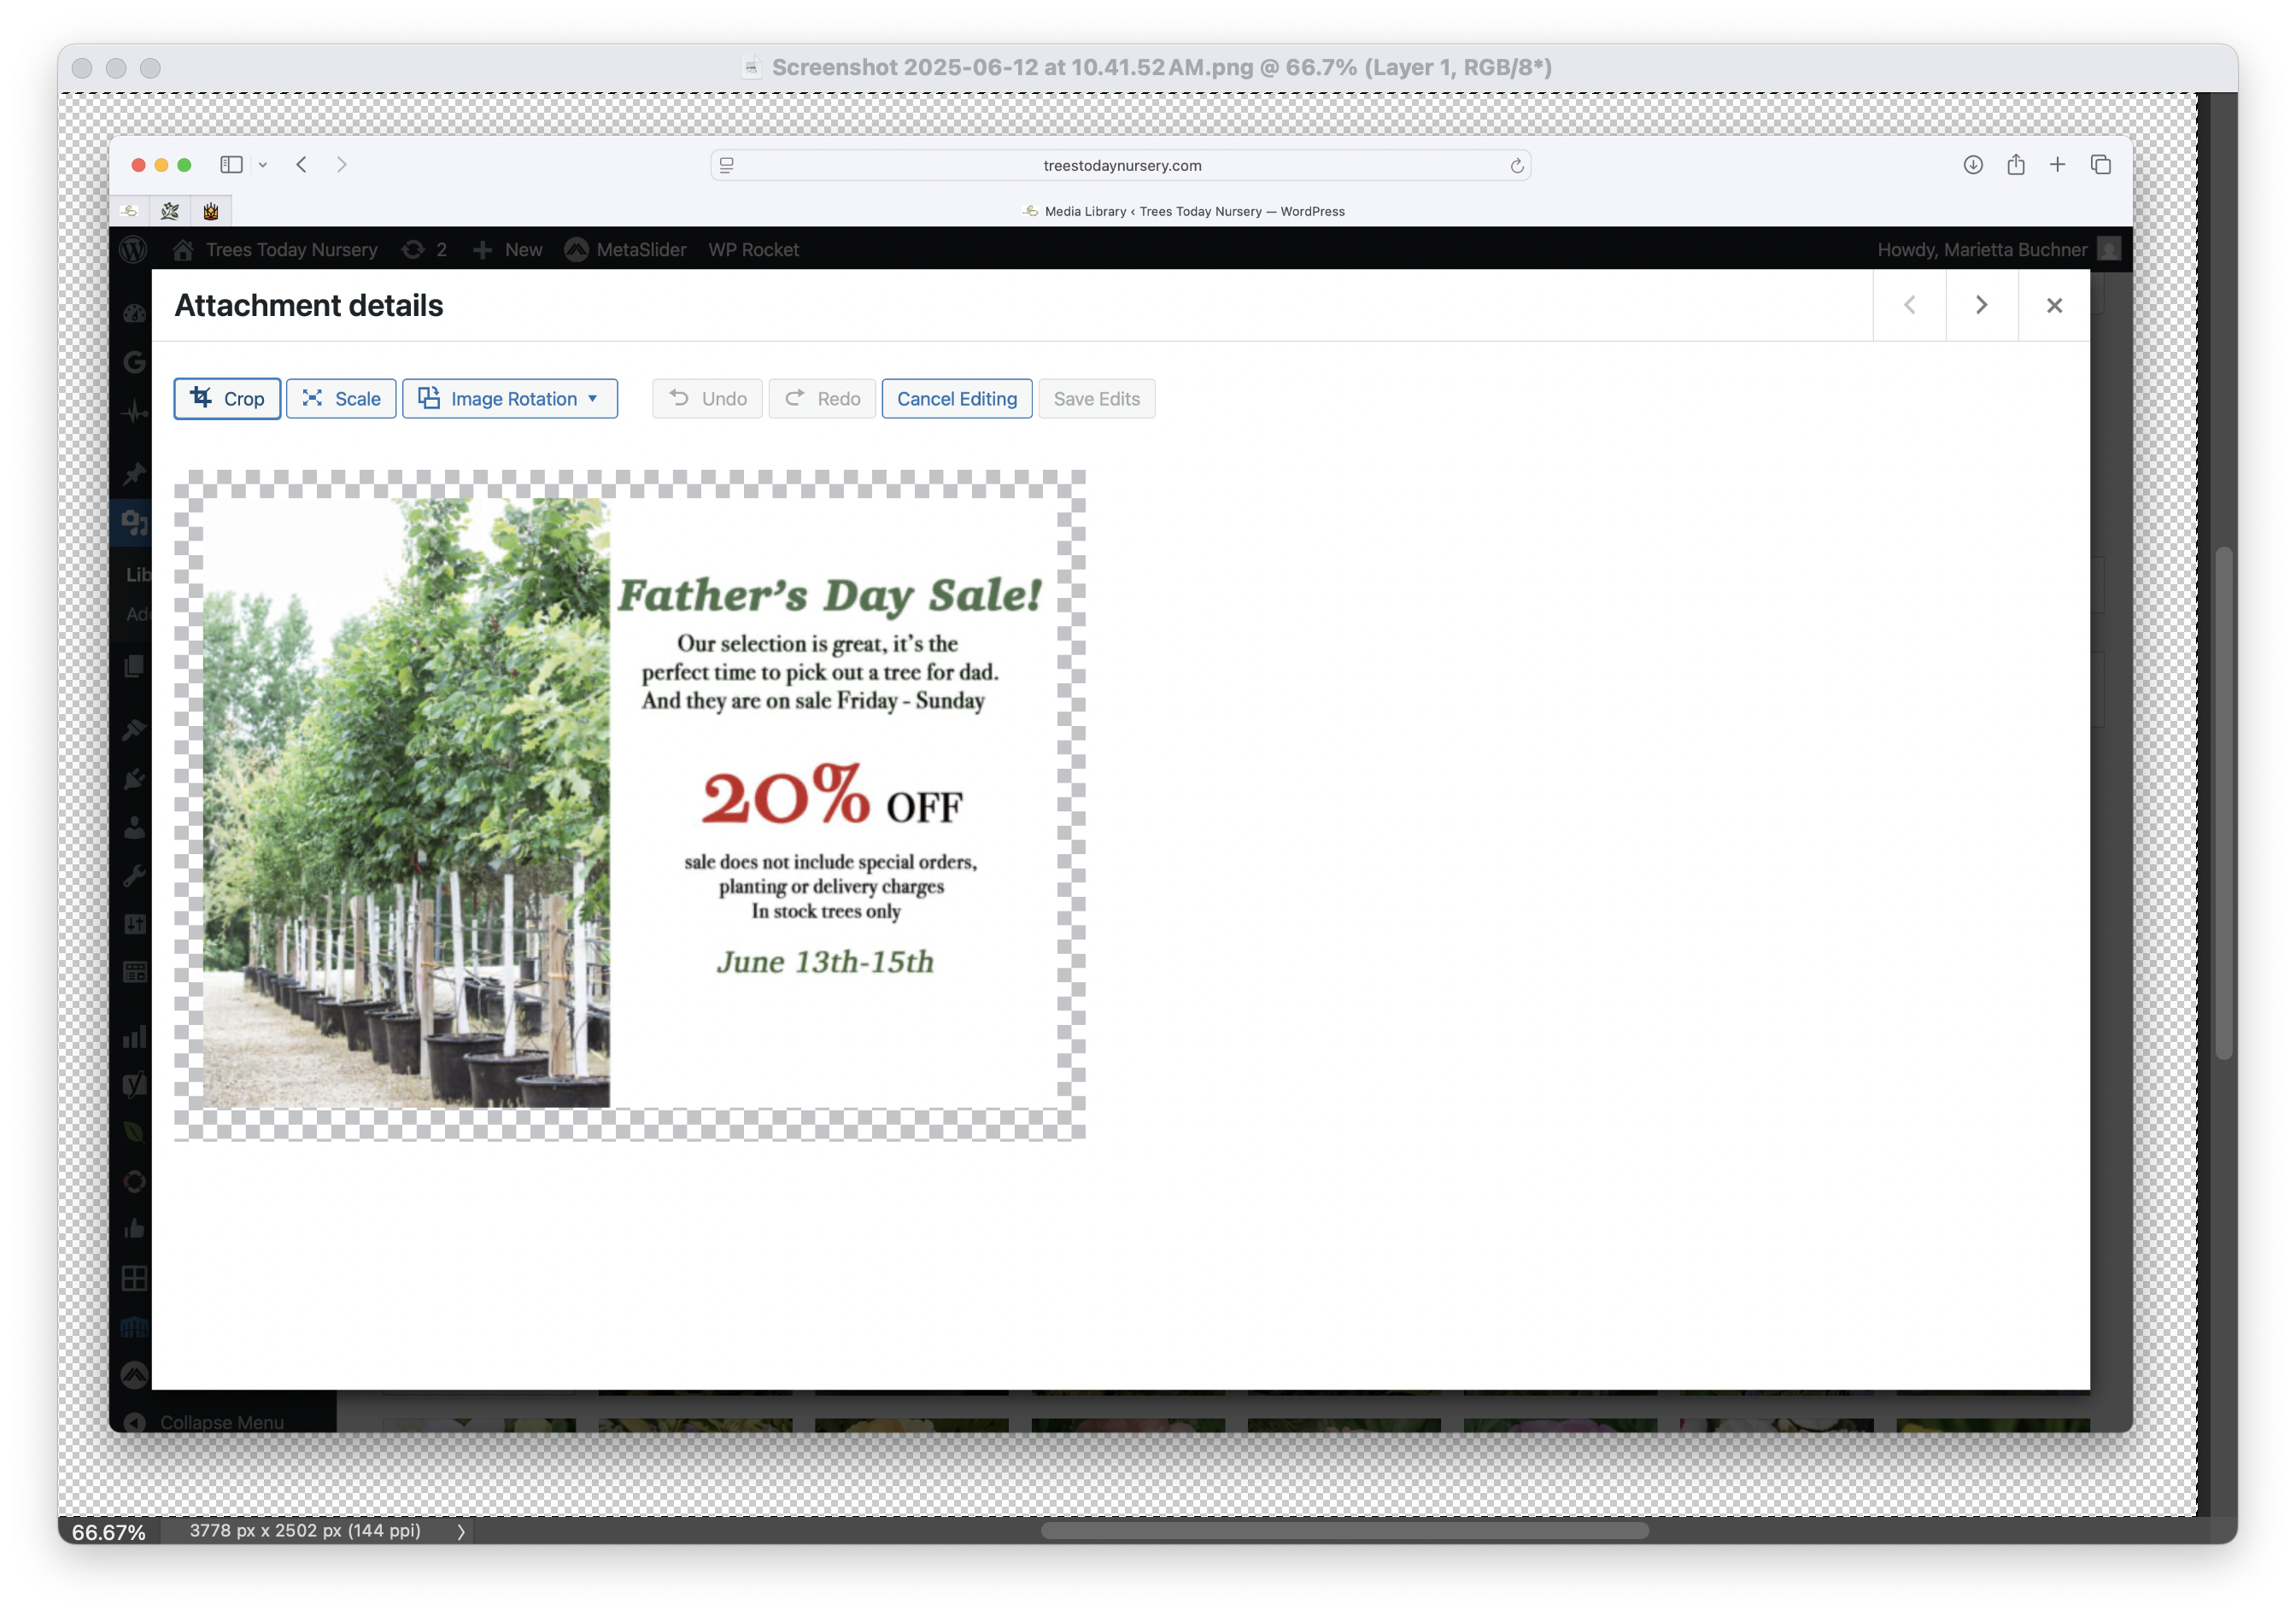This screenshot has width=2296, height=1616.
Task: Select the Crop tool button
Action: pos(227,399)
